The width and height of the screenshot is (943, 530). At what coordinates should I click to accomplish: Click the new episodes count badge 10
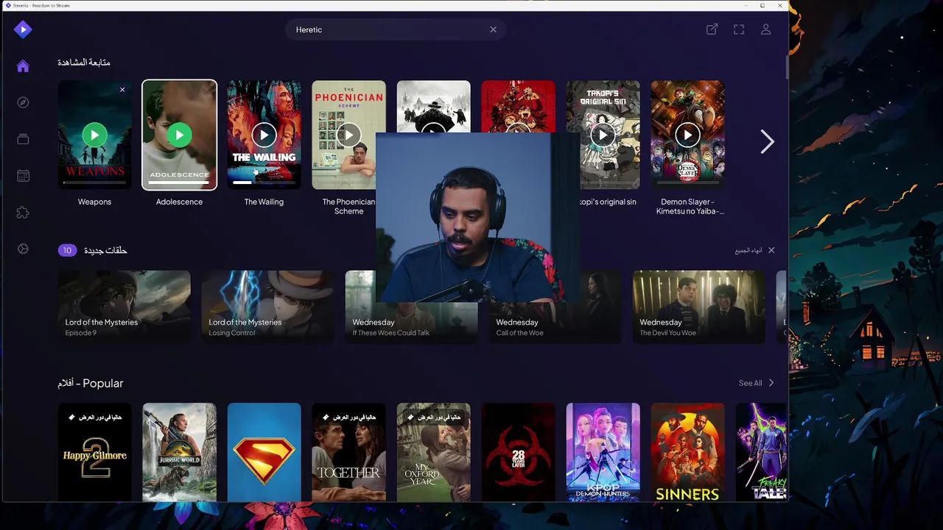[x=67, y=250]
